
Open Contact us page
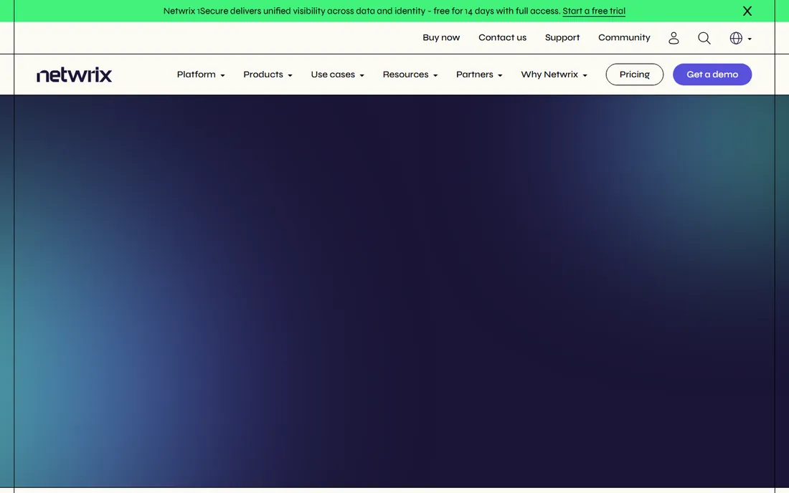[502, 38]
